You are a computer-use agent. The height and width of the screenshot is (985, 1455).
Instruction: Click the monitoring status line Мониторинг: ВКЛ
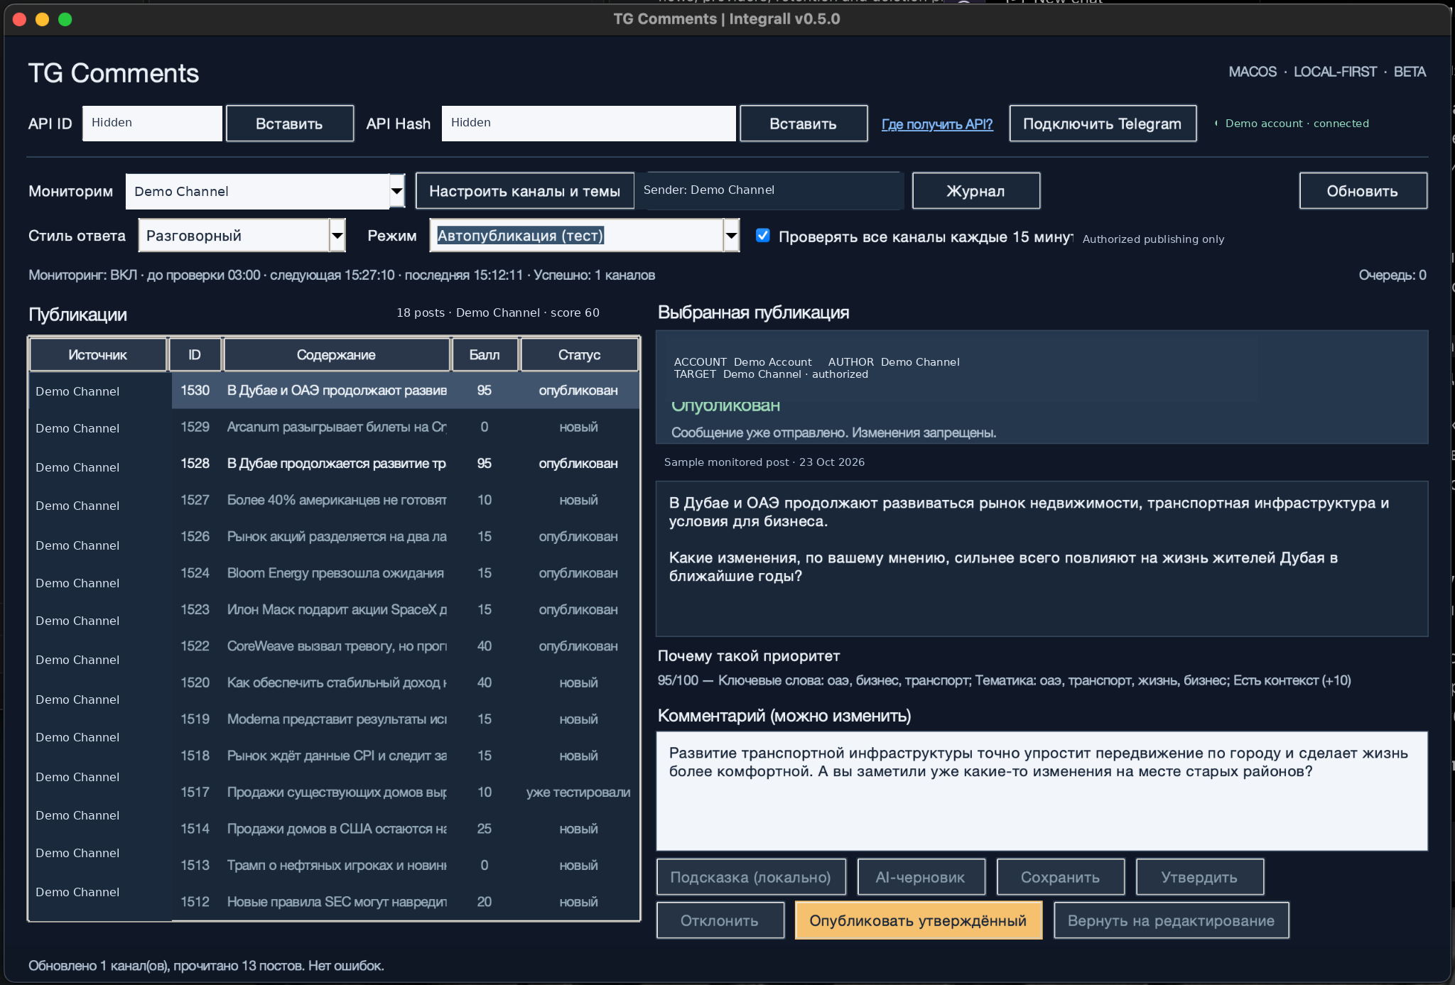(x=342, y=275)
